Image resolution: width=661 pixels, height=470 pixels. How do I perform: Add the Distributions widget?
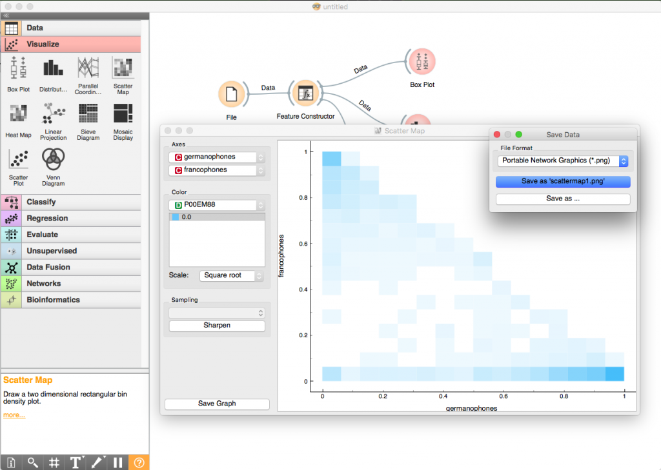tap(53, 74)
